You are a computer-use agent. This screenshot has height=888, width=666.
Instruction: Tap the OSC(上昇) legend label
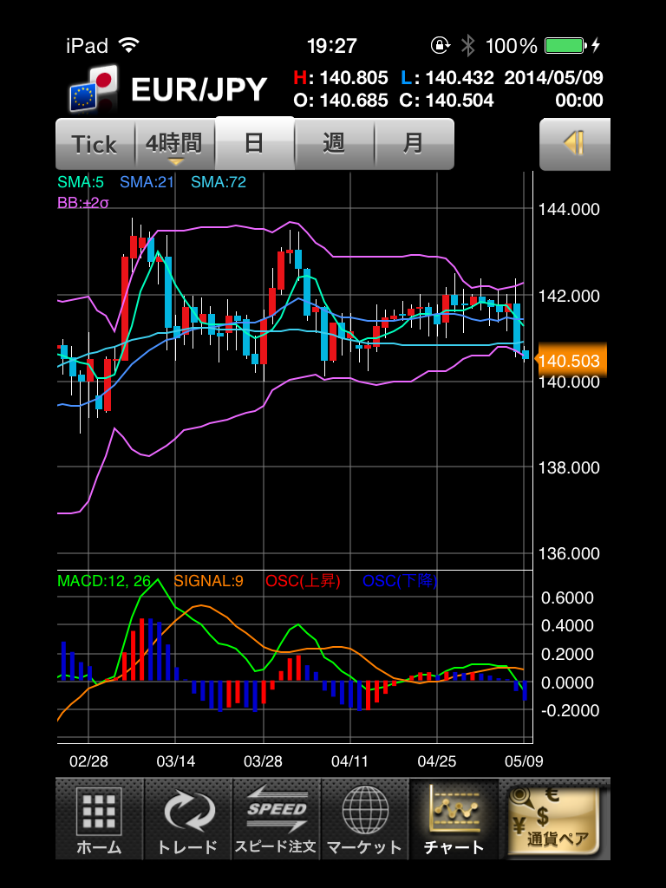303,581
